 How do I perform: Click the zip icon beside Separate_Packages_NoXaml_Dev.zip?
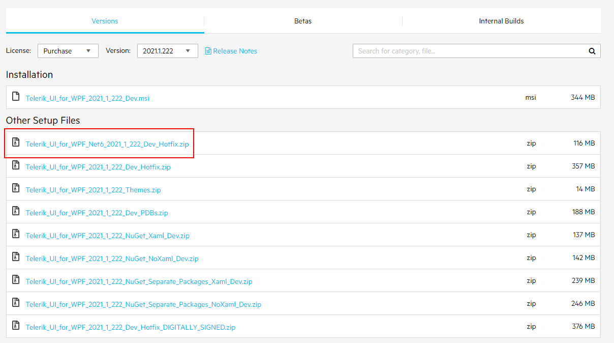pos(16,302)
